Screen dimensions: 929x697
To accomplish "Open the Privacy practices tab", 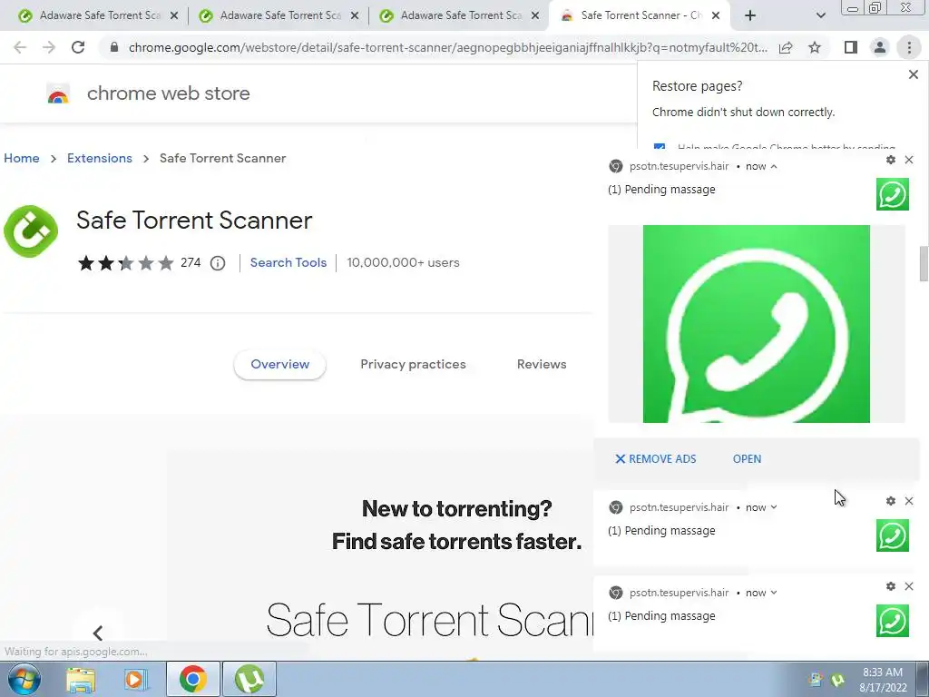I will pos(413,365).
